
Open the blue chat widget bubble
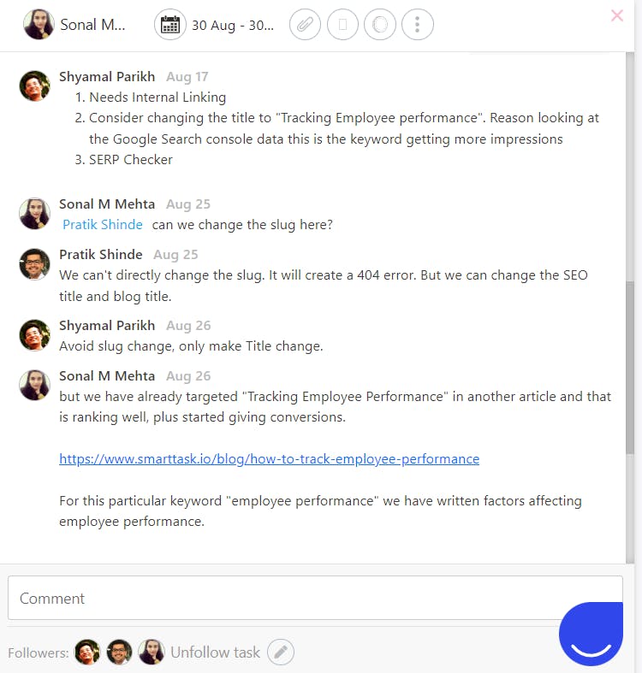pyautogui.click(x=591, y=634)
